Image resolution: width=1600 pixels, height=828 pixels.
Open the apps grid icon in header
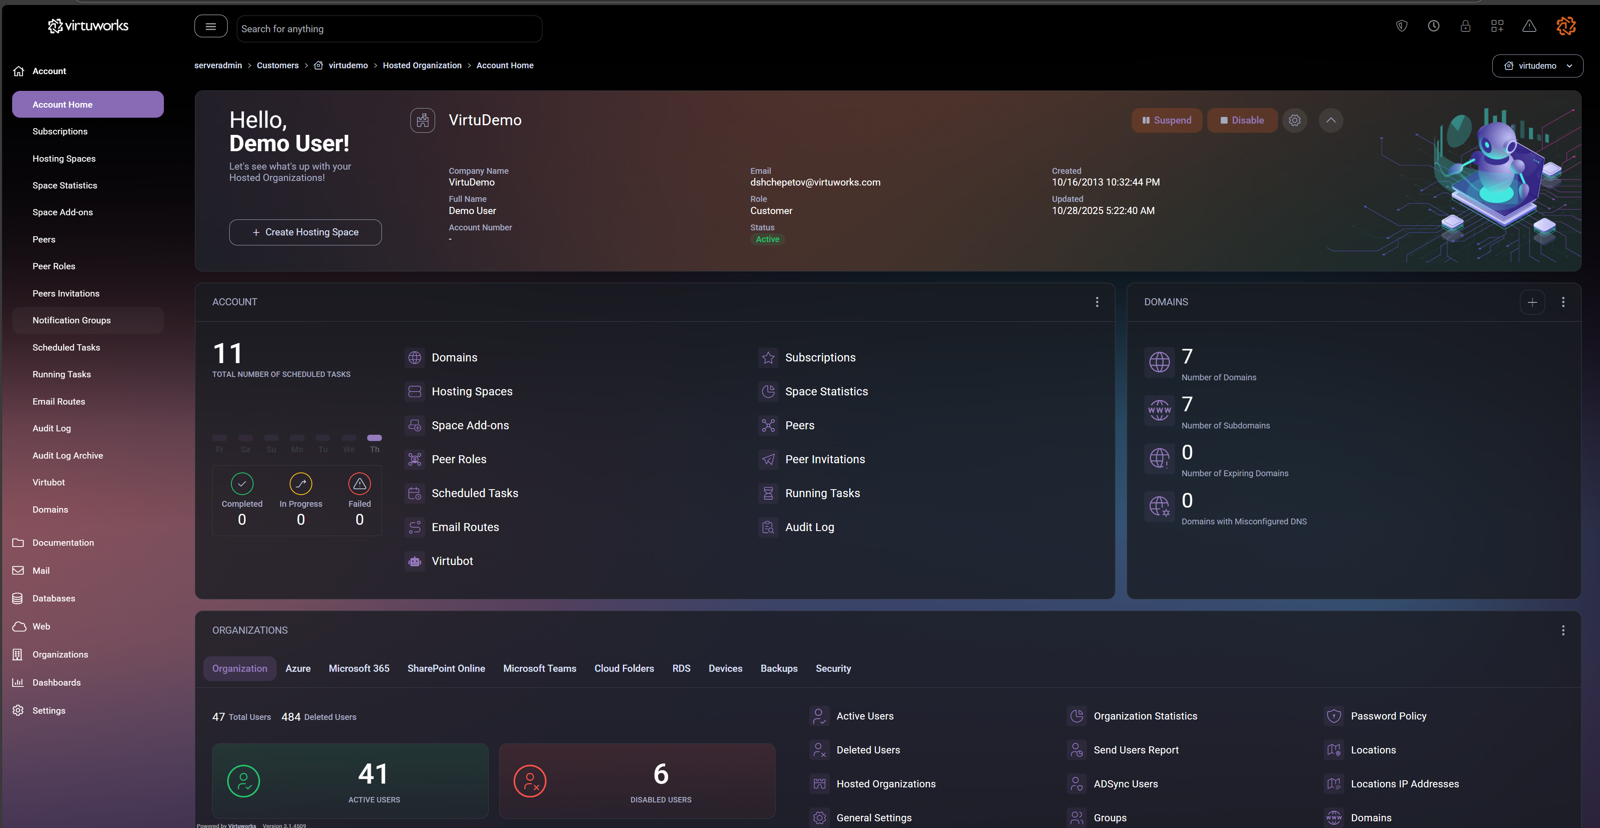point(1497,26)
